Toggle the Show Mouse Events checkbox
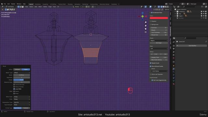Screen dimensions: 208x117 [x=150, y=66]
